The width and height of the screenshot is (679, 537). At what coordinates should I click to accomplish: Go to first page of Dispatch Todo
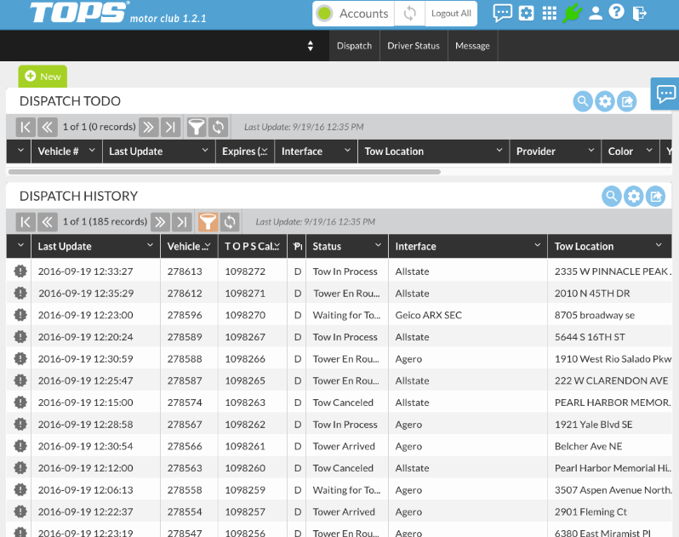(x=26, y=127)
